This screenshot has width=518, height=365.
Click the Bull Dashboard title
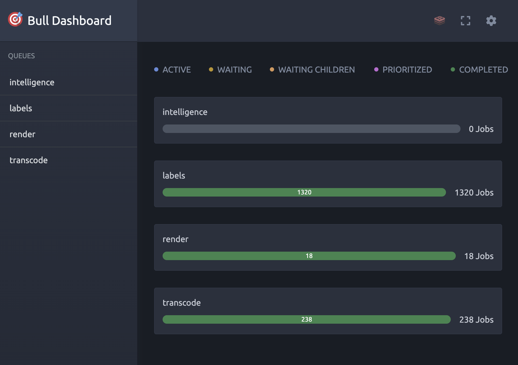pyautogui.click(x=69, y=21)
